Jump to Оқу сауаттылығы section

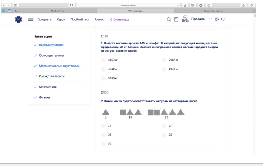pos(51,55)
